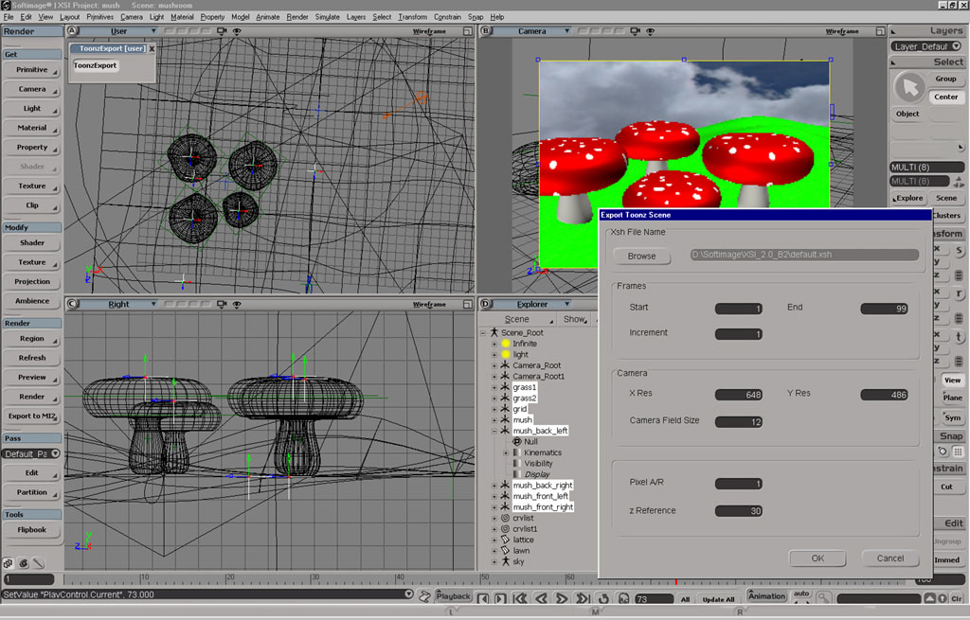Click the Browse button for Xsh file
Image resolution: width=970 pixels, height=620 pixels.
(x=641, y=256)
